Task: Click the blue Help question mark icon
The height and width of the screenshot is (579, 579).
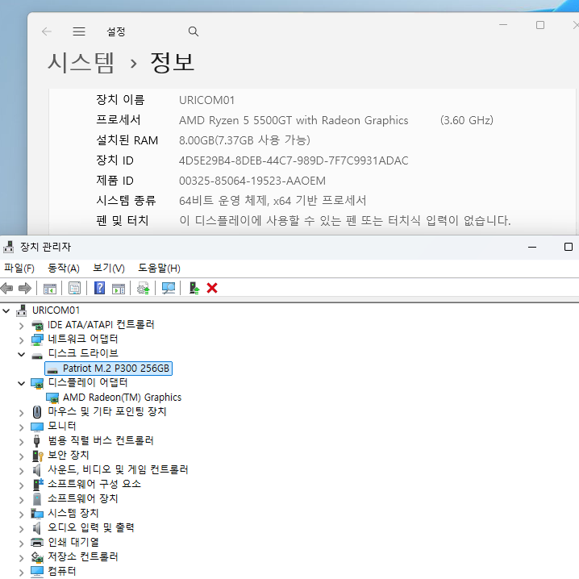Action: (100, 288)
